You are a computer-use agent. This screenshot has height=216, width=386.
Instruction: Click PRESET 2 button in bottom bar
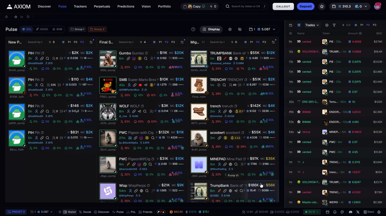(x=16, y=212)
